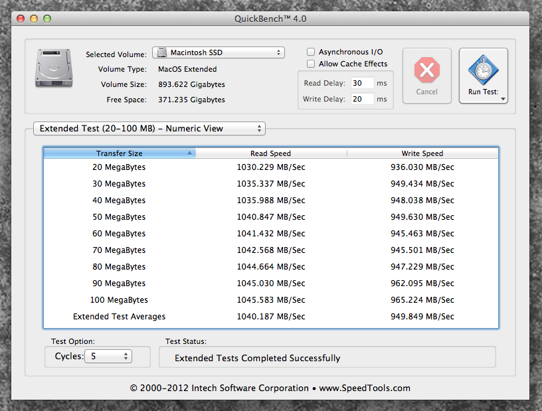Select the 80 MegaBytes row
This screenshot has height=411, width=542.
coord(271,266)
